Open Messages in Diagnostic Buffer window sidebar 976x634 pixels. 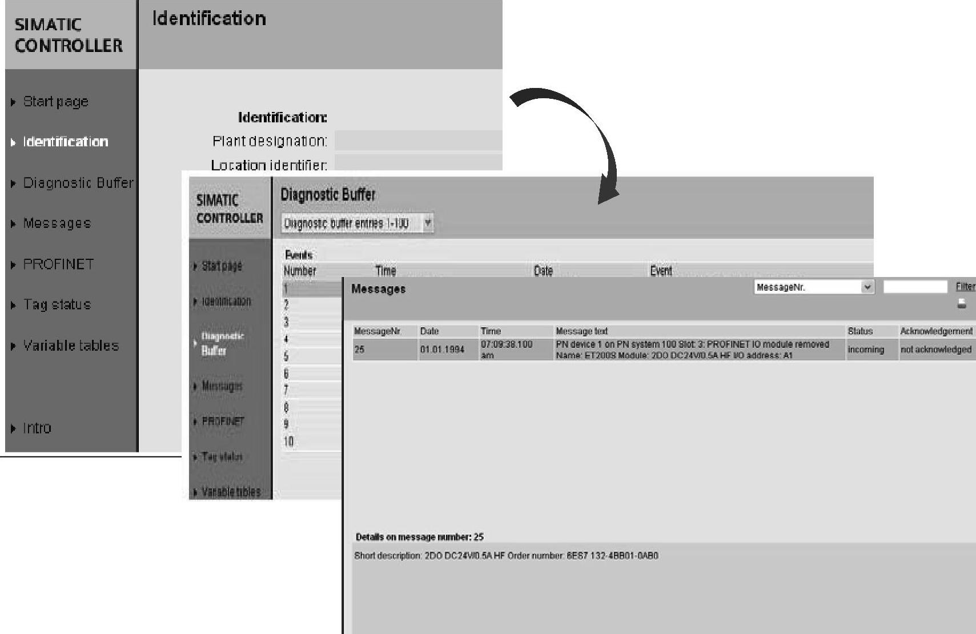point(222,387)
